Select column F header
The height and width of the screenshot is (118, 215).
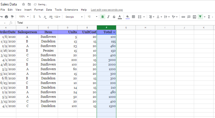pyautogui.click(x=106, y=28)
